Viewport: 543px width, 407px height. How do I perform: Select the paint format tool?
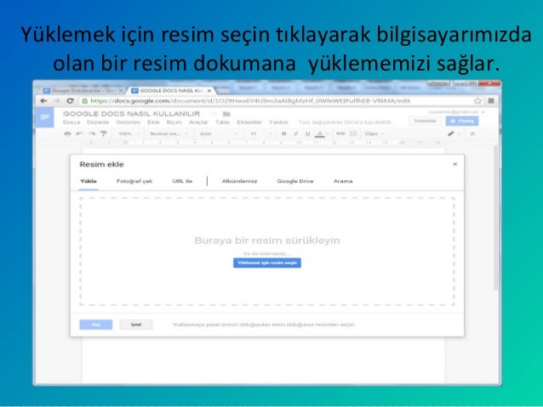104,133
